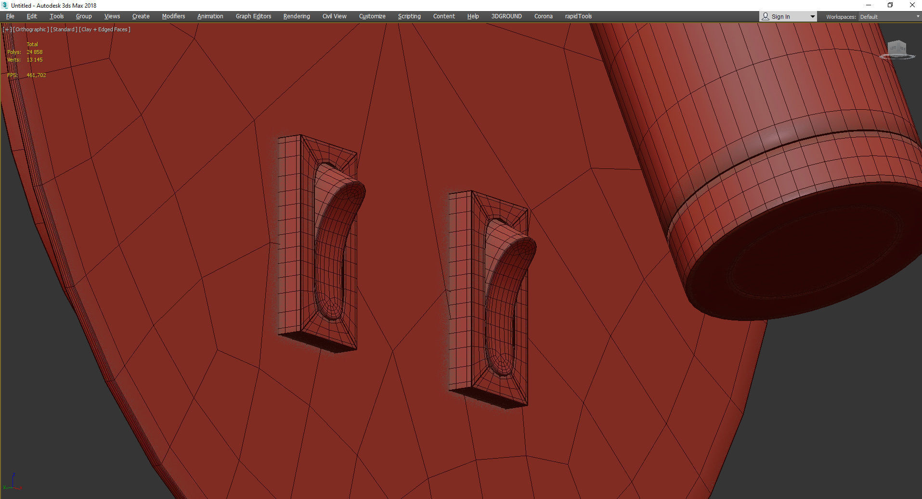This screenshot has width=922, height=499.
Task: Open the Scripting menu
Action: [409, 16]
